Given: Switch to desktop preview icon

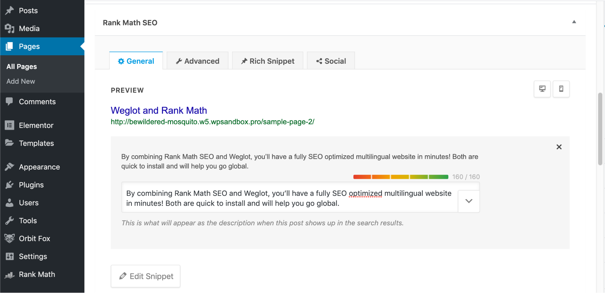Looking at the screenshot, I should 542,89.
